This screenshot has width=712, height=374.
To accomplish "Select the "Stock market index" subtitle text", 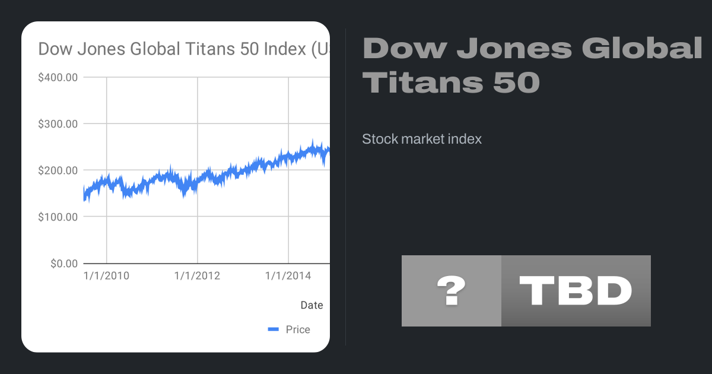I will tap(422, 140).
